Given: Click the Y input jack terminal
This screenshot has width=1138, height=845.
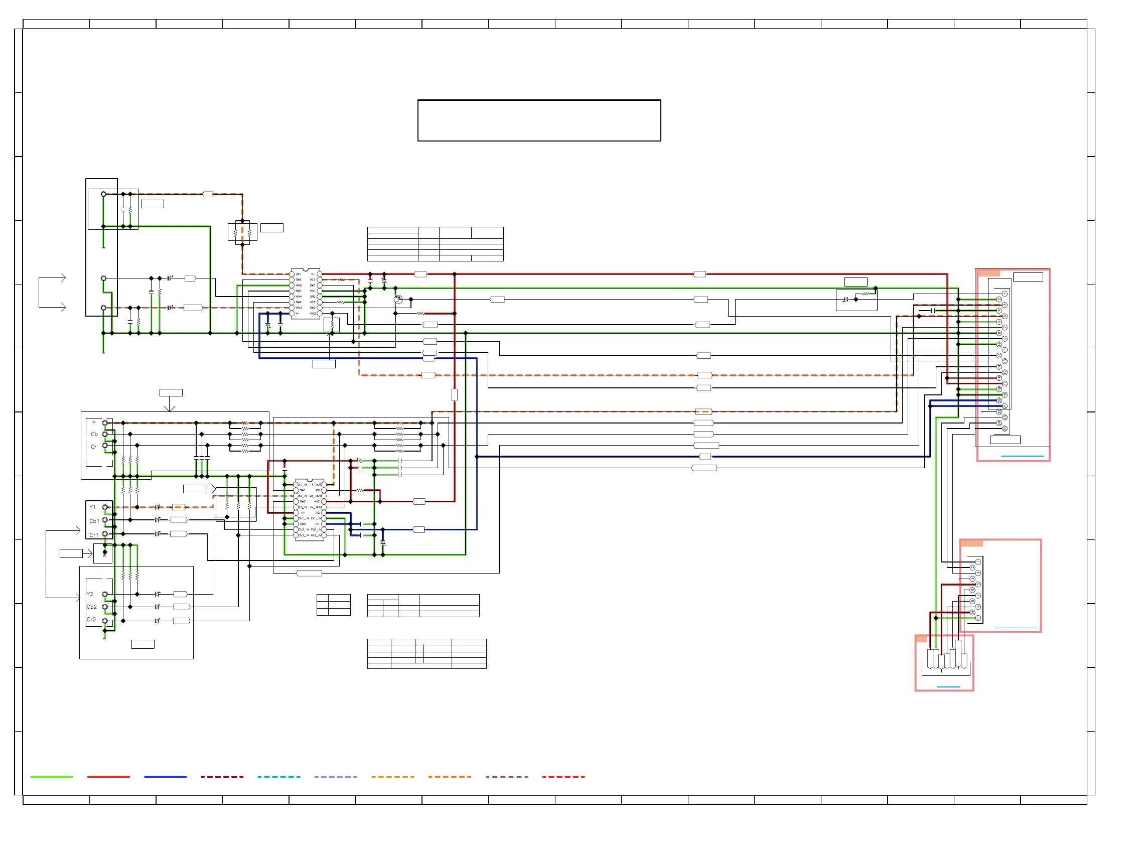Looking at the screenshot, I should (105, 423).
